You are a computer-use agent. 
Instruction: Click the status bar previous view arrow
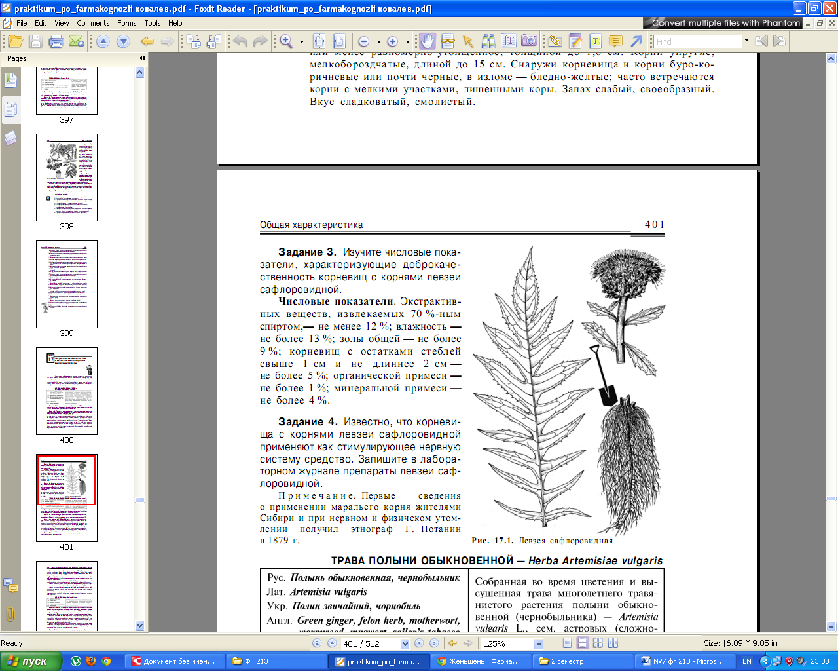coord(452,643)
